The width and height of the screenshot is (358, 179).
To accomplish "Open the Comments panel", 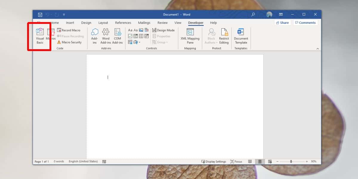I will [305, 22].
